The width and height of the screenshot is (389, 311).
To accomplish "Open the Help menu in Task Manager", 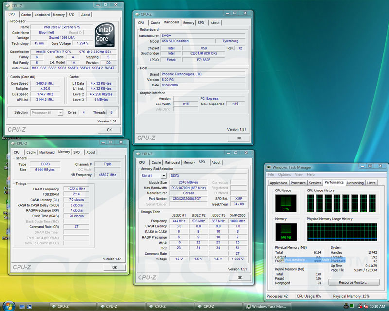I will pyautogui.click(x=311, y=174).
